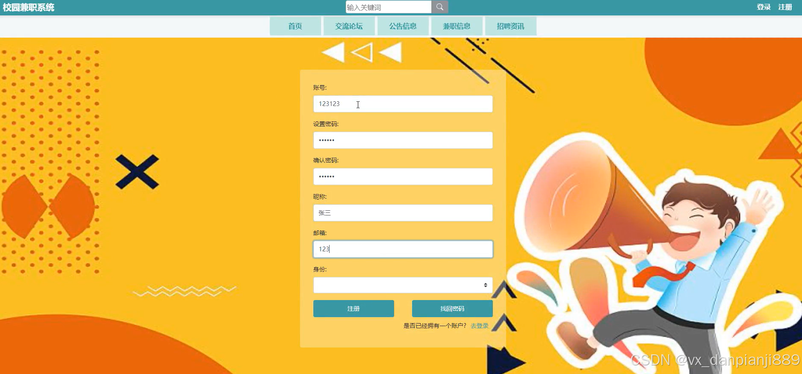This screenshot has width=802, height=374.
Task: Go to the 公告信息 tab
Action: pyautogui.click(x=403, y=26)
